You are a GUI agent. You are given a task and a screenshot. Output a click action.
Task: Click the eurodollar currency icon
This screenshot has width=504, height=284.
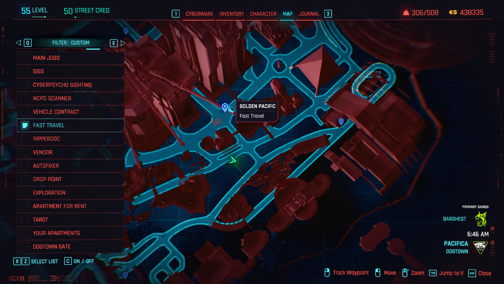coord(453,13)
